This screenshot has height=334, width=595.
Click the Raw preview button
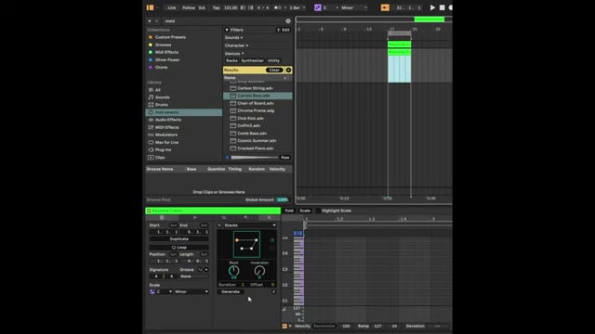[x=285, y=158]
